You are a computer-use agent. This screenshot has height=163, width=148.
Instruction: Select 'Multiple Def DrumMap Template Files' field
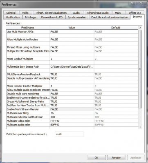click(28, 51)
